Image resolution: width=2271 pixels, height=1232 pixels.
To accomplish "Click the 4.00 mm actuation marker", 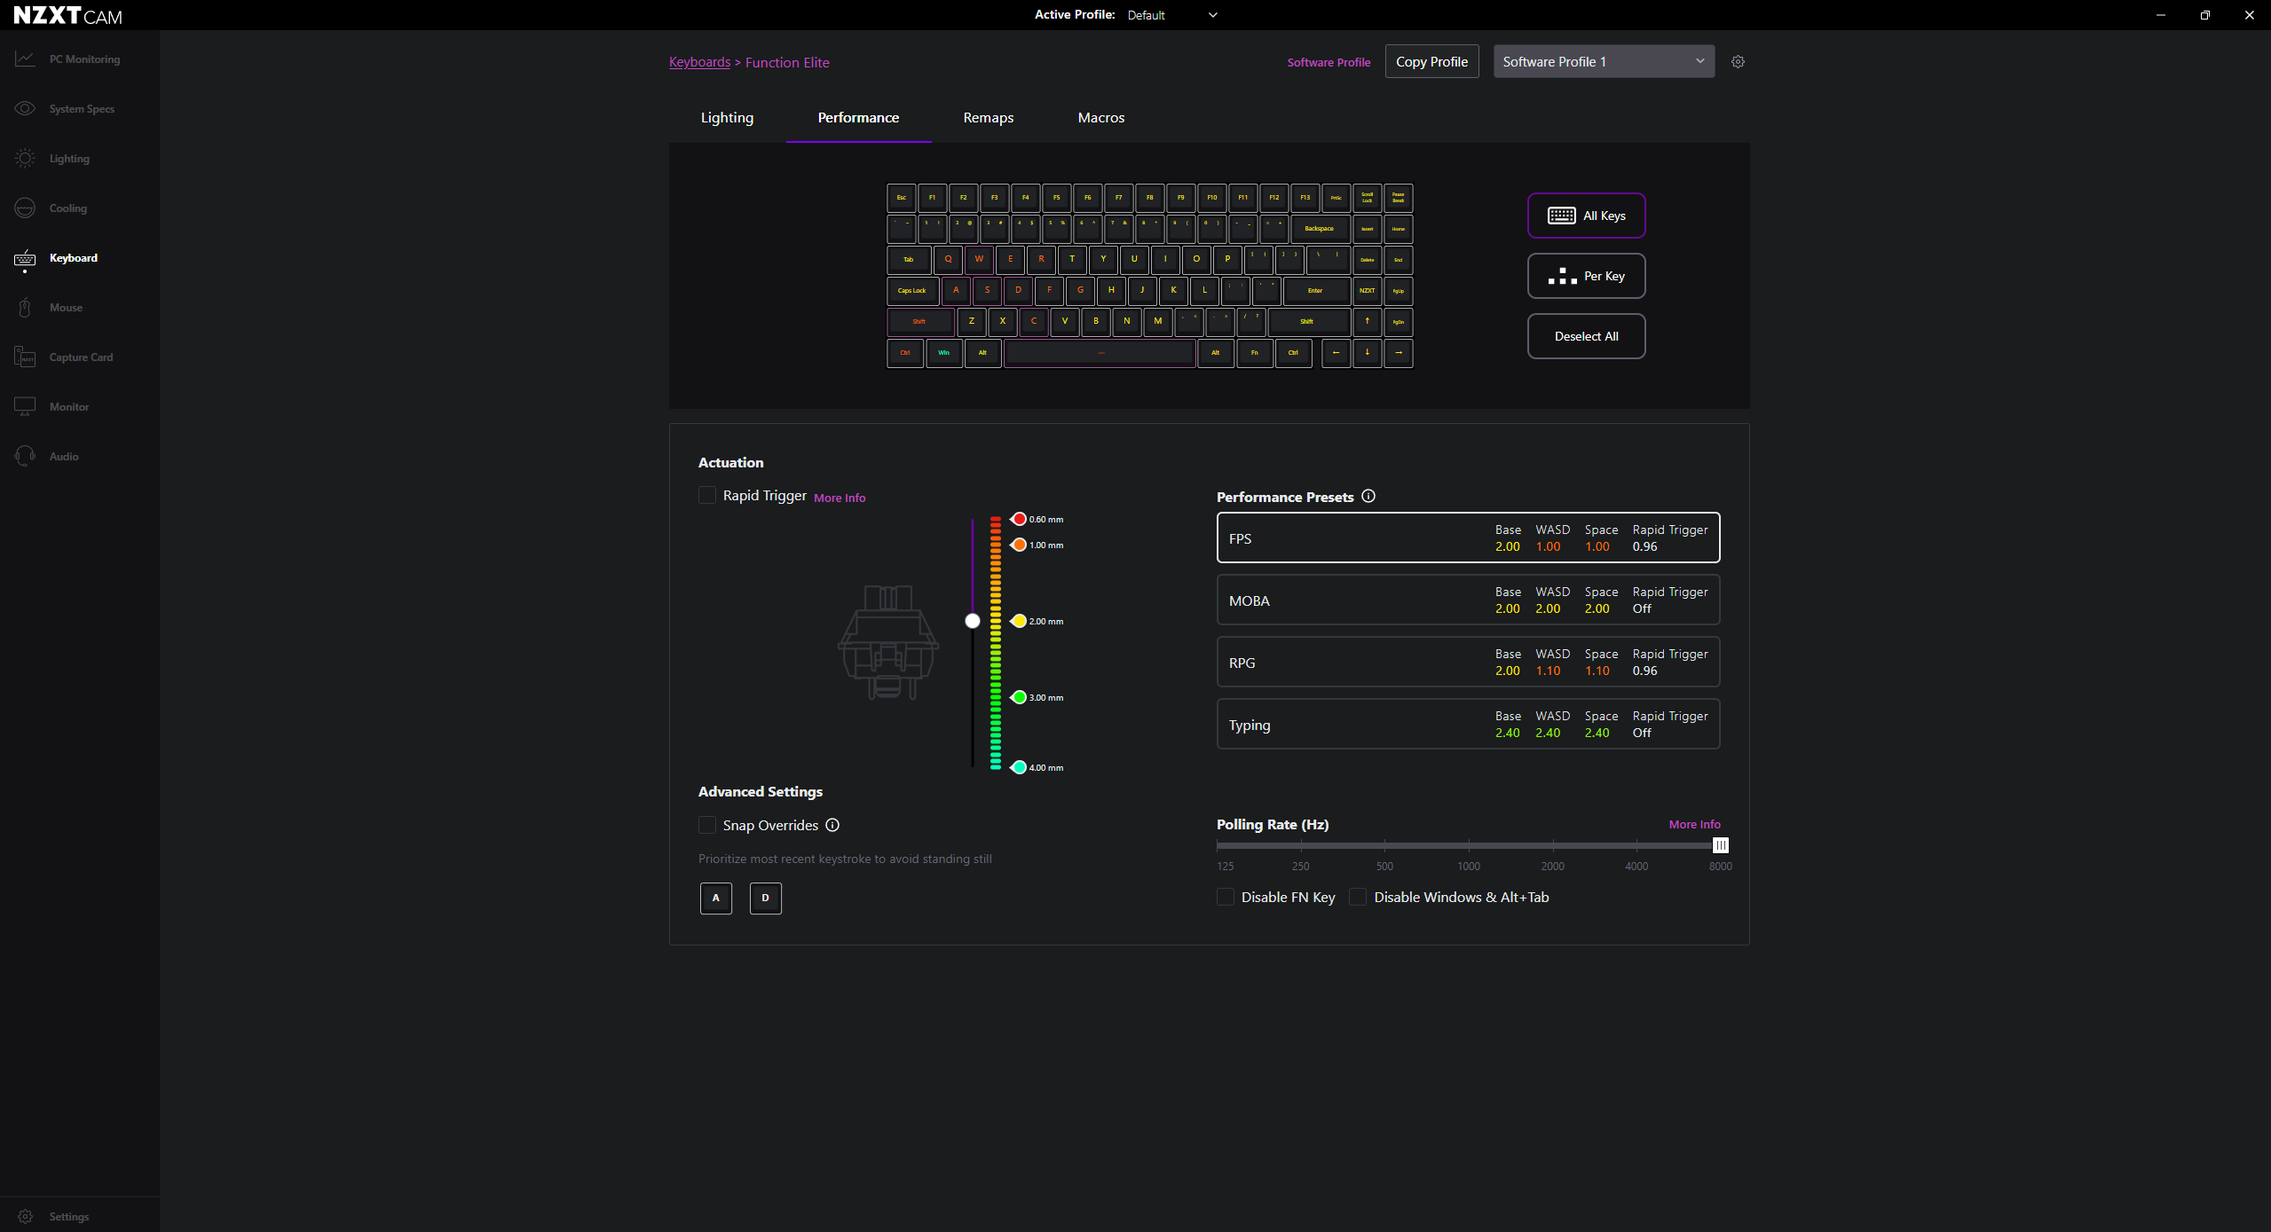I will 1019,767.
